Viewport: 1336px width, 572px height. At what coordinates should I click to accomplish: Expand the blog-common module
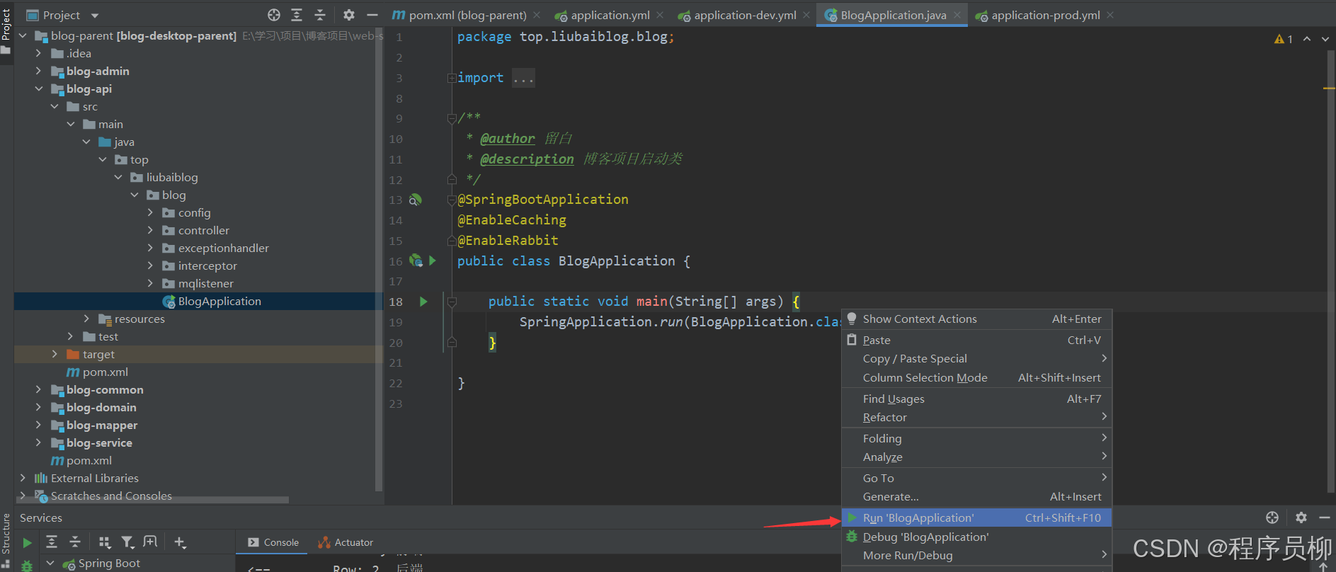click(39, 389)
